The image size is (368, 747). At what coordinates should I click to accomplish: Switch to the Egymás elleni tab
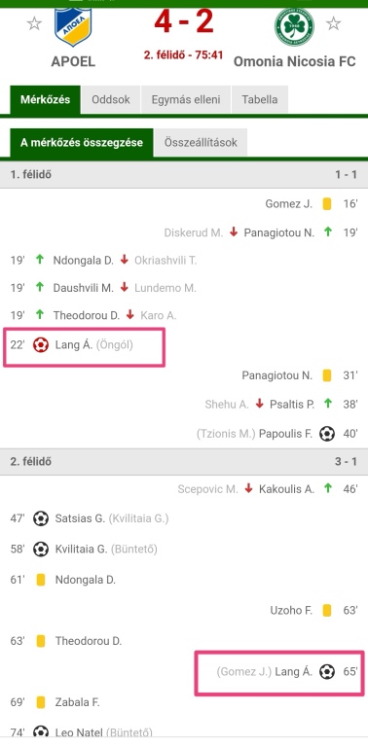186,99
